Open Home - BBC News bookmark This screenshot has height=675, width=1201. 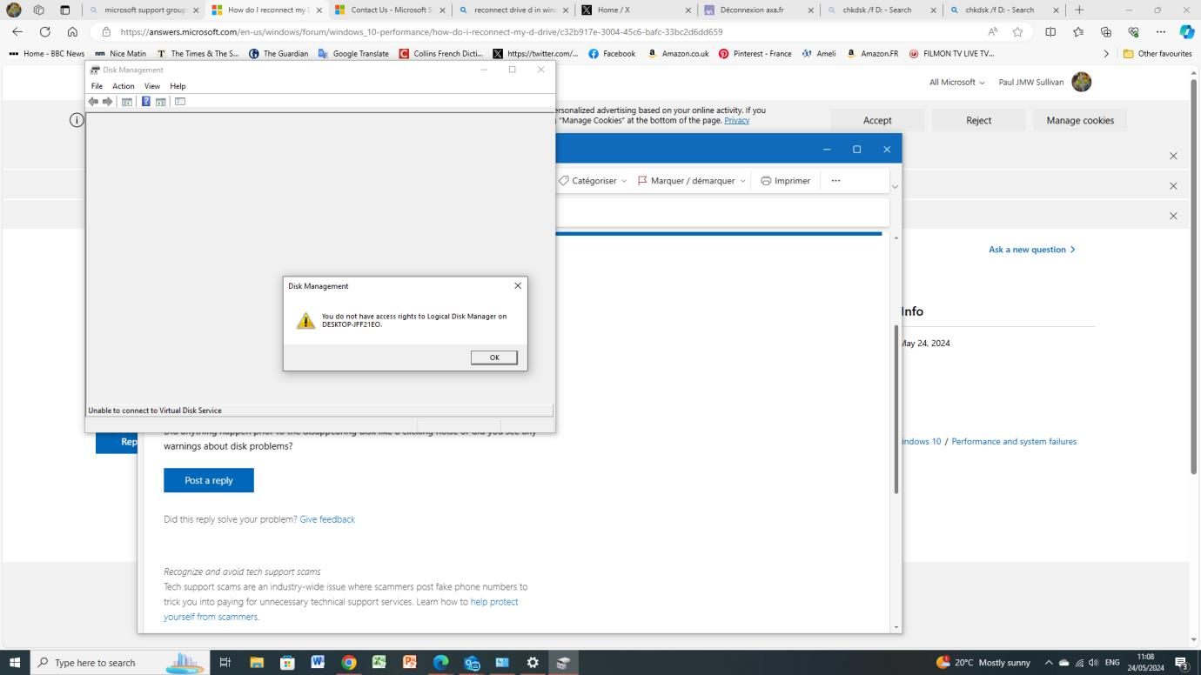46,53
